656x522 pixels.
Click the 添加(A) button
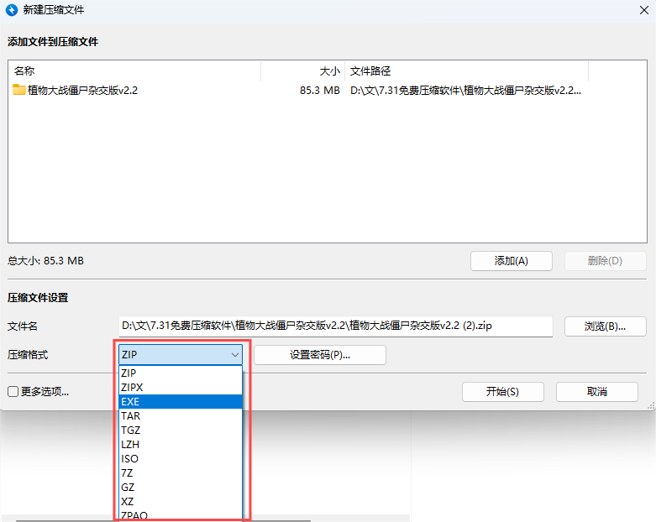click(x=512, y=261)
